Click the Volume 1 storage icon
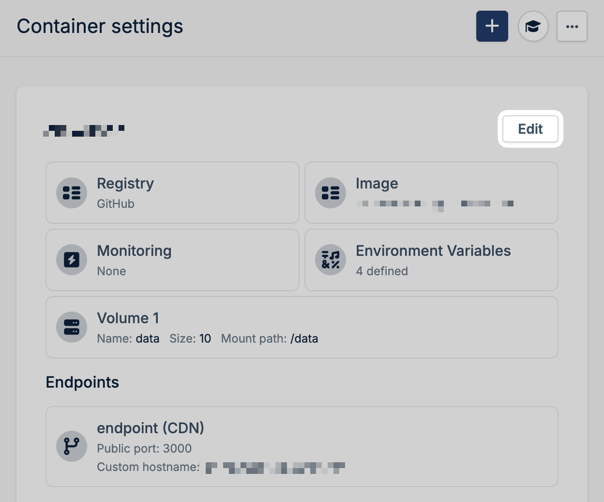The image size is (604, 502). (71, 328)
